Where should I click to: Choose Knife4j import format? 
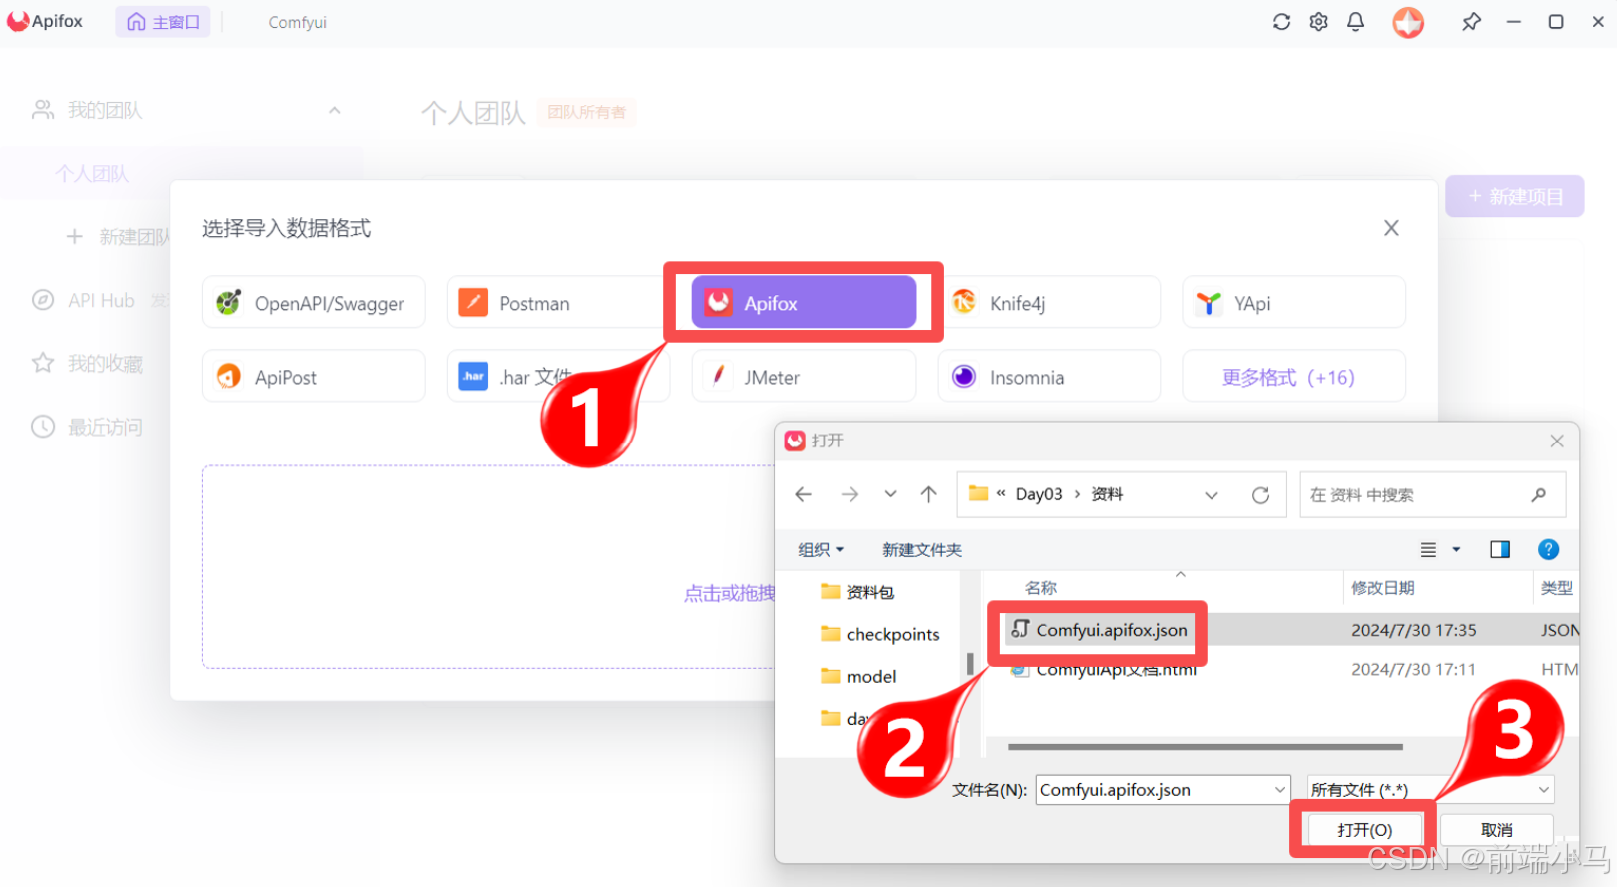(x=1049, y=302)
